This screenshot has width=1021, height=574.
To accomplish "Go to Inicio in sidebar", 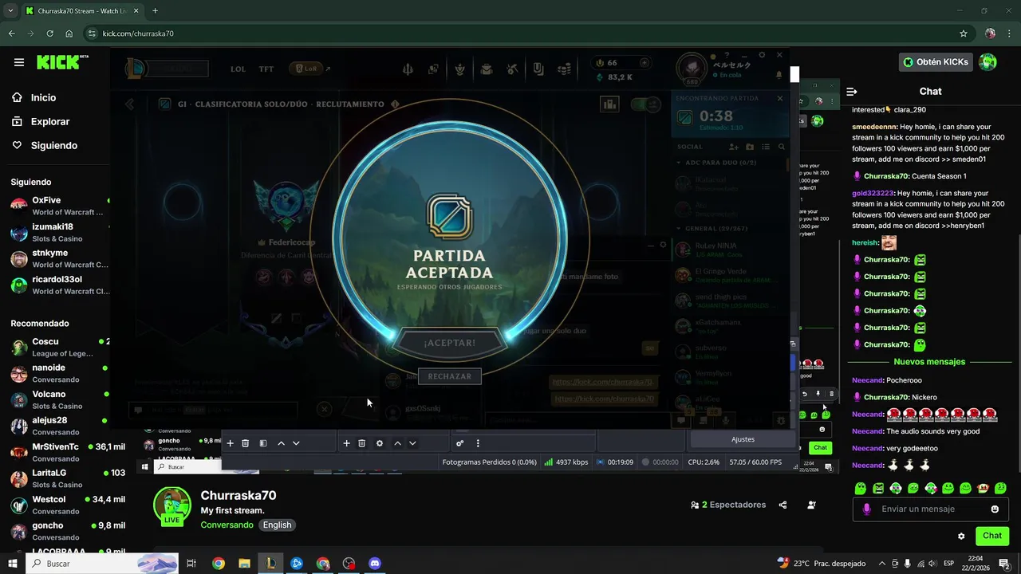I will (x=43, y=97).
